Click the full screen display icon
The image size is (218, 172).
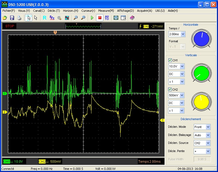(116, 18)
